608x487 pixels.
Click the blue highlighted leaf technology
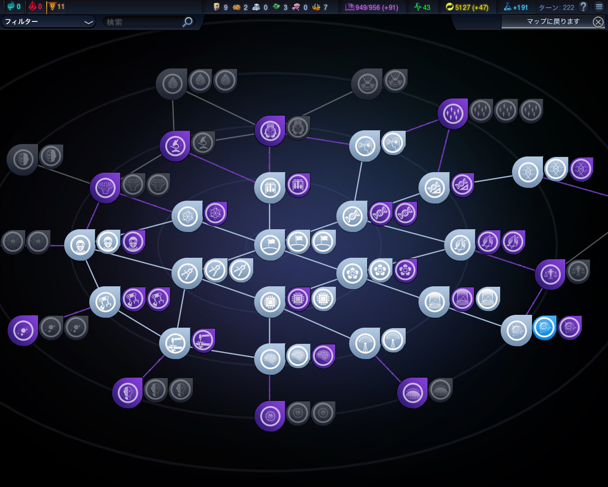pyautogui.click(x=544, y=328)
